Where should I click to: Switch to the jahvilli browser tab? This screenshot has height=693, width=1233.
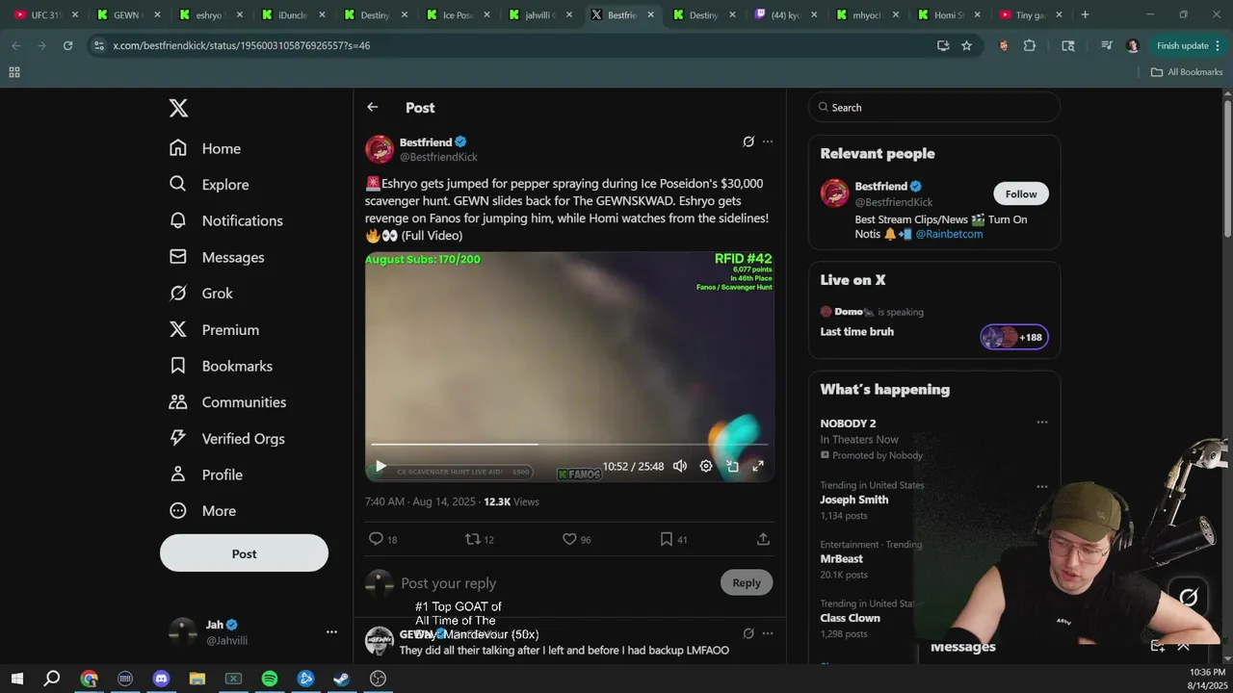click(x=539, y=14)
